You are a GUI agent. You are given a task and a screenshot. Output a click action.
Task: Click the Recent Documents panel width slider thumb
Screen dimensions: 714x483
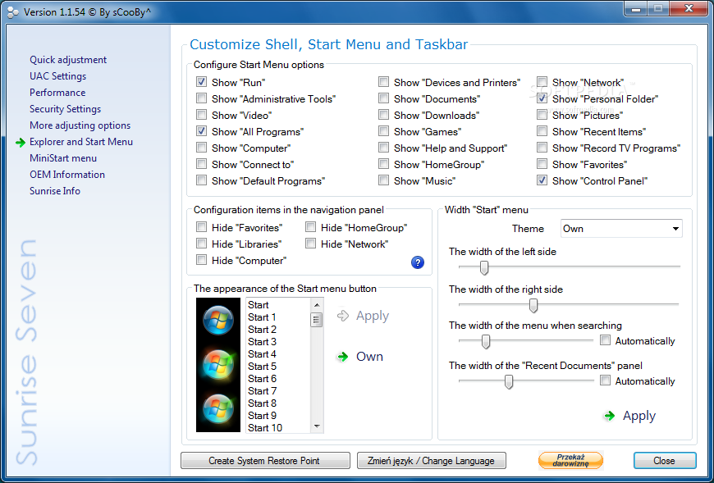click(509, 381)
